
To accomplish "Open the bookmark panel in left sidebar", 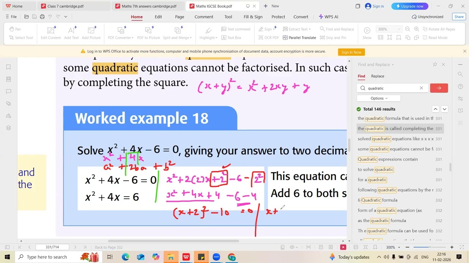I will (8, 67).
